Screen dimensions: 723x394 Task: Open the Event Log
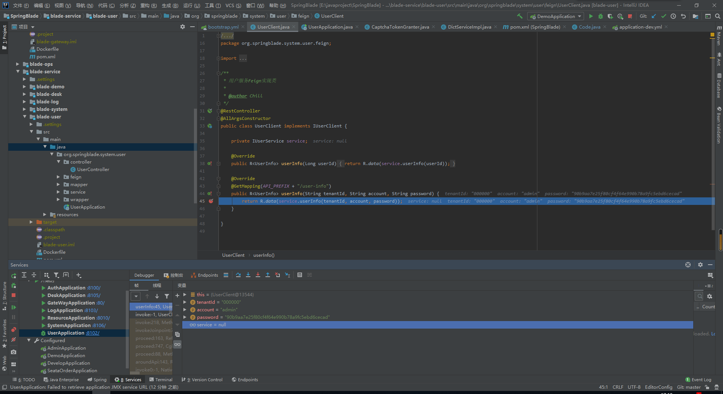pos(698,380)
